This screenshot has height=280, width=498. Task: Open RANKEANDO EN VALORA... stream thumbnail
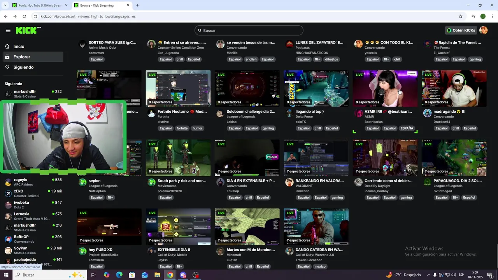point(316,157)
